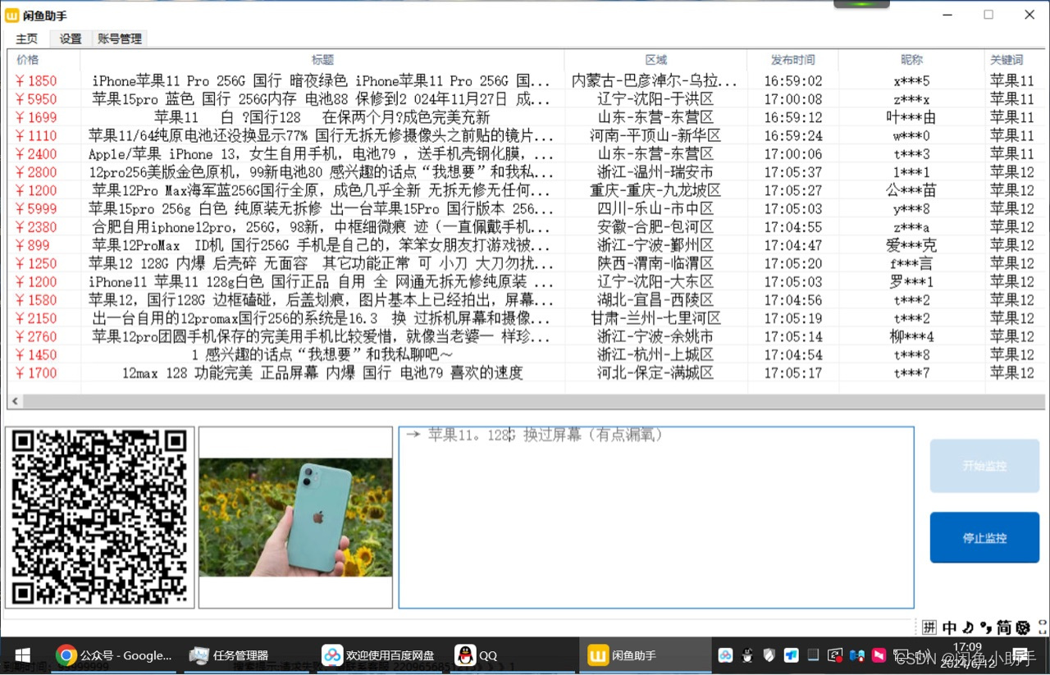Toggle the IME 中 Chinese/English indicator
1050x675 pixels.
(950, 627)
